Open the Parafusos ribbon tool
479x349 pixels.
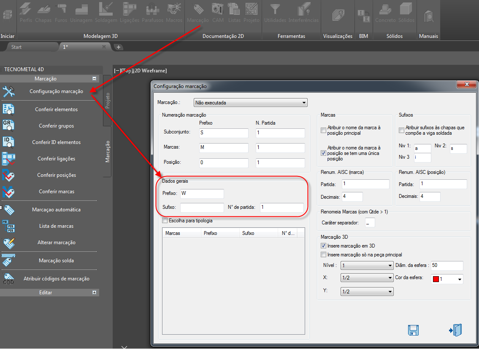pos(153,13)
